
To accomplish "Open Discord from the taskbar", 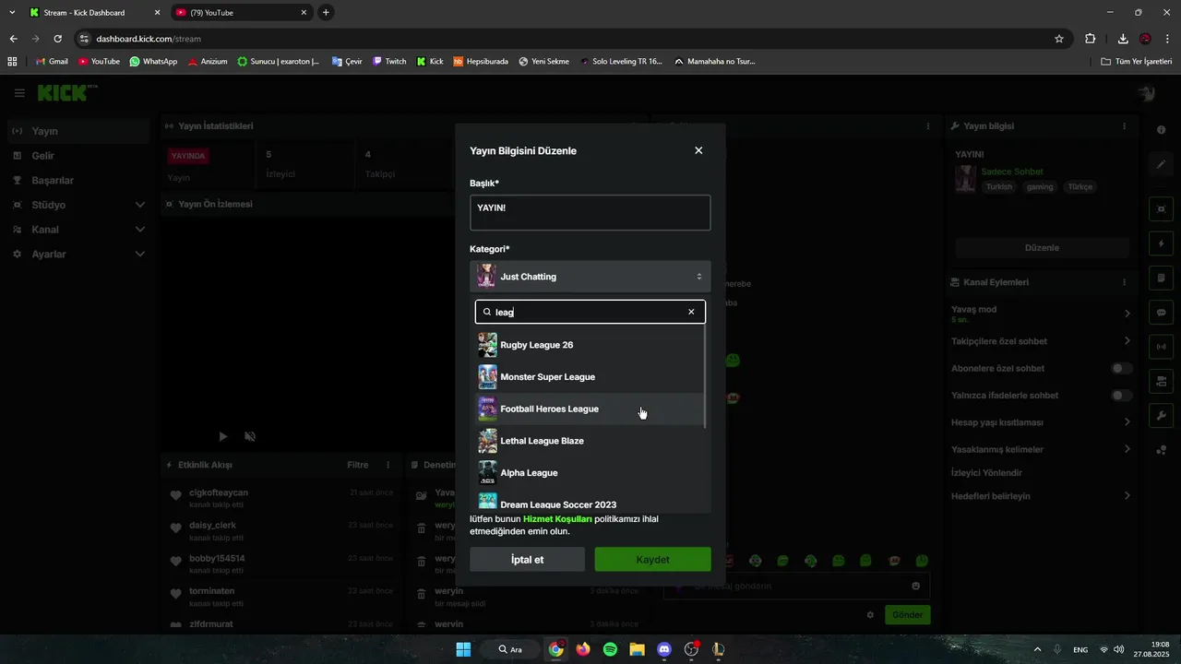I will (664, 649).
